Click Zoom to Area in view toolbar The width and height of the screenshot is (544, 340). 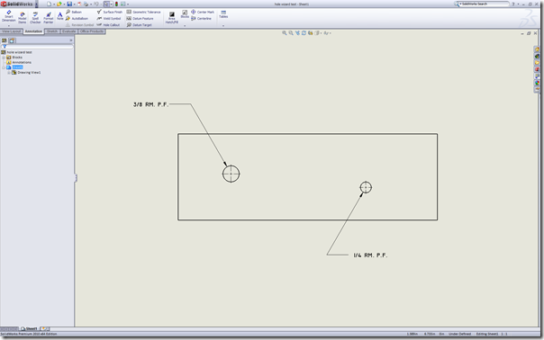point(291,33)
